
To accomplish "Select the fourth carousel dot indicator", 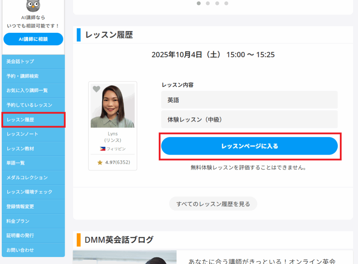I will coord(226,3).
